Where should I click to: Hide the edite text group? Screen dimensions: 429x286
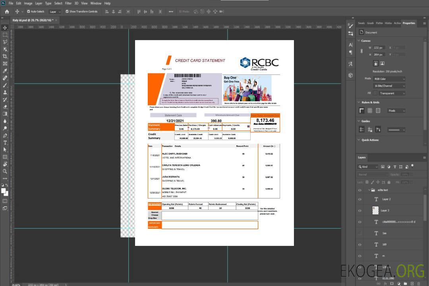click(360, 190)
